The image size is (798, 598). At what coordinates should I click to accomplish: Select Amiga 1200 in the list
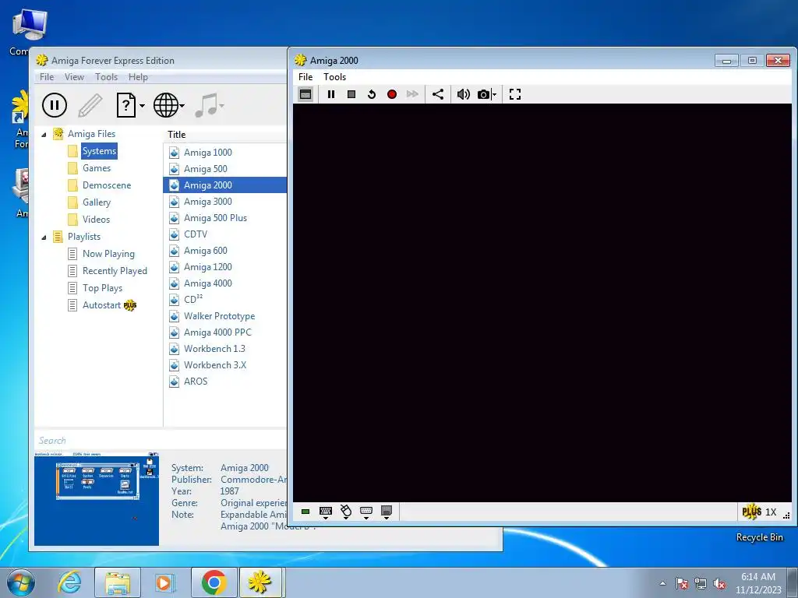(x=225, y=267)
